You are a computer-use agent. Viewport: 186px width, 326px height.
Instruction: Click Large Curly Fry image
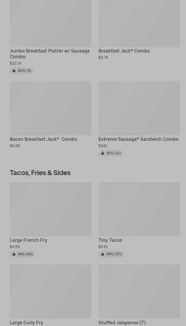click(51, 291)
